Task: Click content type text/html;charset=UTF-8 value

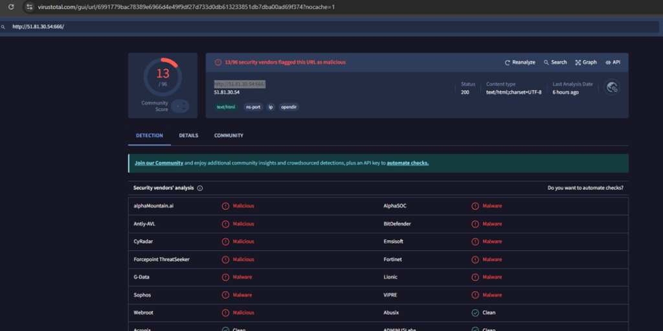Action: click(513, 92)
